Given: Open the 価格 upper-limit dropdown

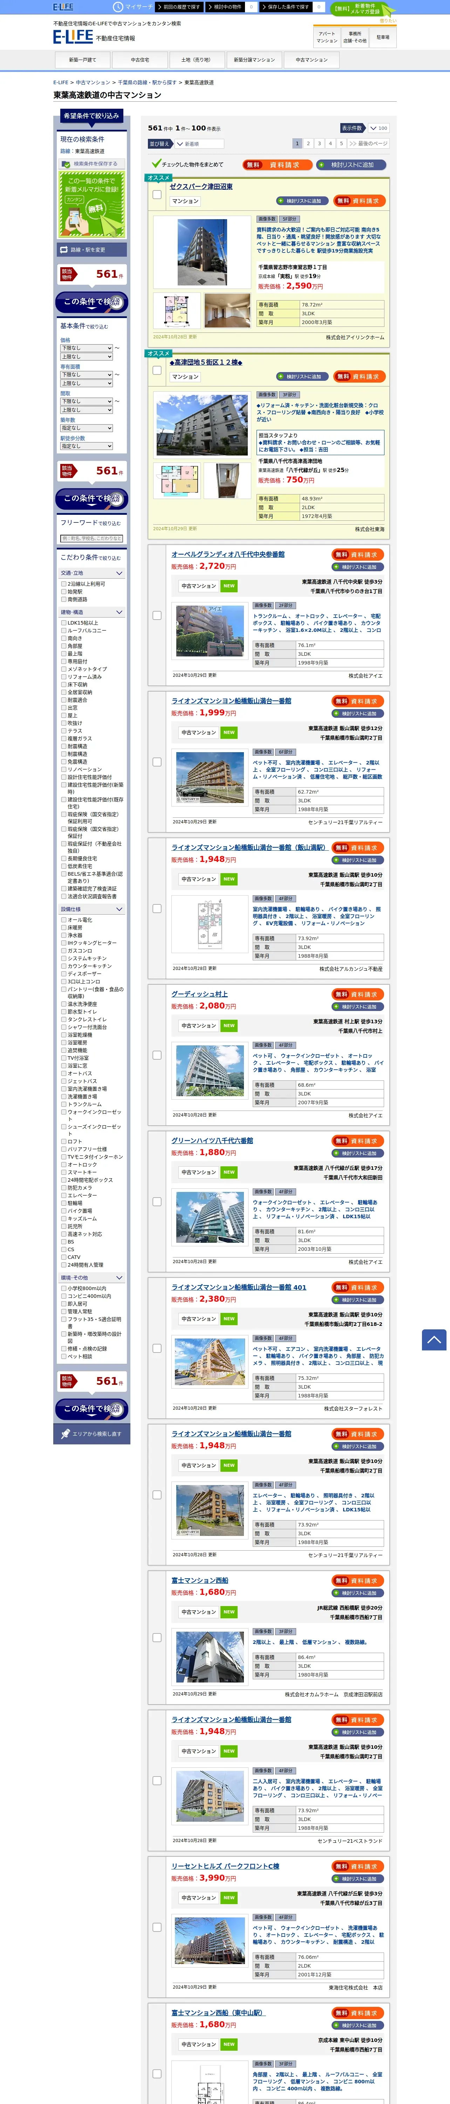Looking at the screenshot, I should pos(86,356).
